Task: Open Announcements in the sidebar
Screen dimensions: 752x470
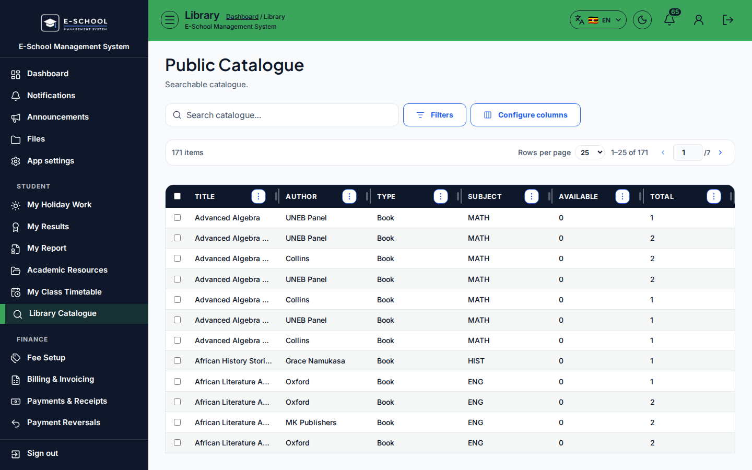Action: click(74, 118)
